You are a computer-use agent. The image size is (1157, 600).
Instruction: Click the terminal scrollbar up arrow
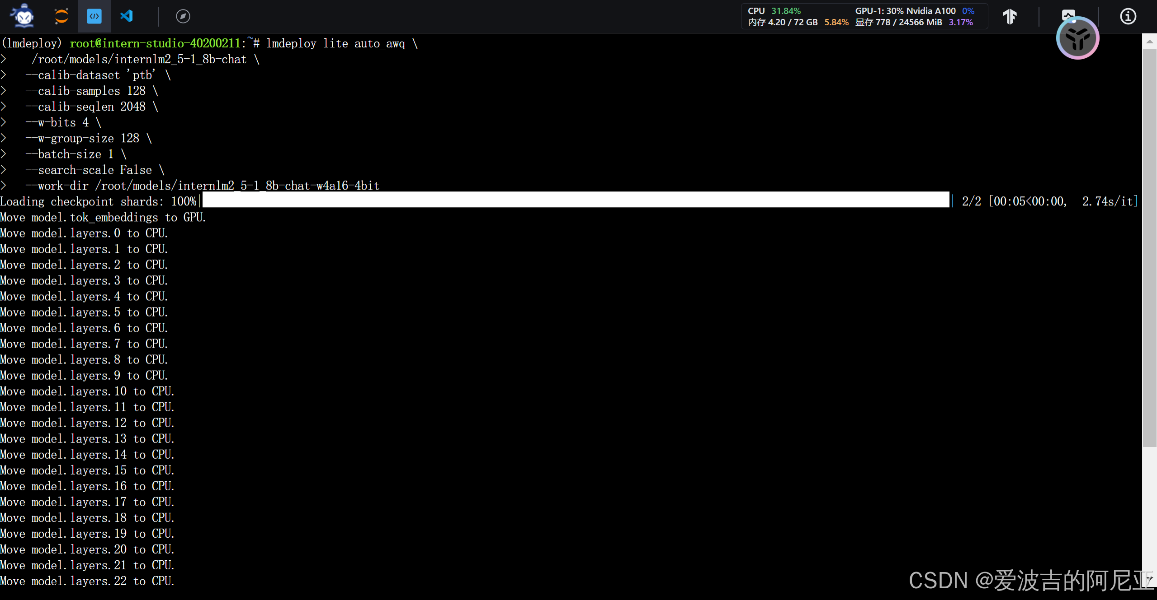1149,42
